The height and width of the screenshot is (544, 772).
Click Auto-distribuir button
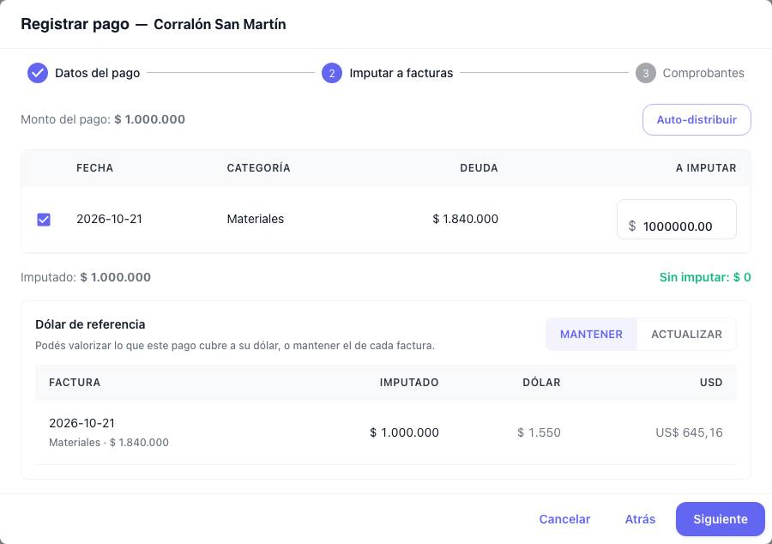pos(697,119)
